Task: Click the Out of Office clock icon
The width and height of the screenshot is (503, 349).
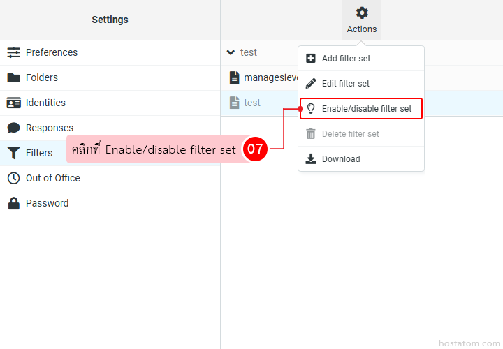Action: [13, 178]
